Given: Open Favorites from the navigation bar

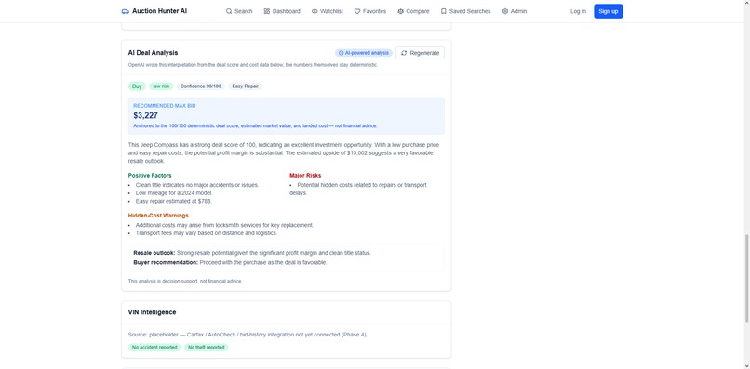Looking at the screenshot, I should click(370, 11).
